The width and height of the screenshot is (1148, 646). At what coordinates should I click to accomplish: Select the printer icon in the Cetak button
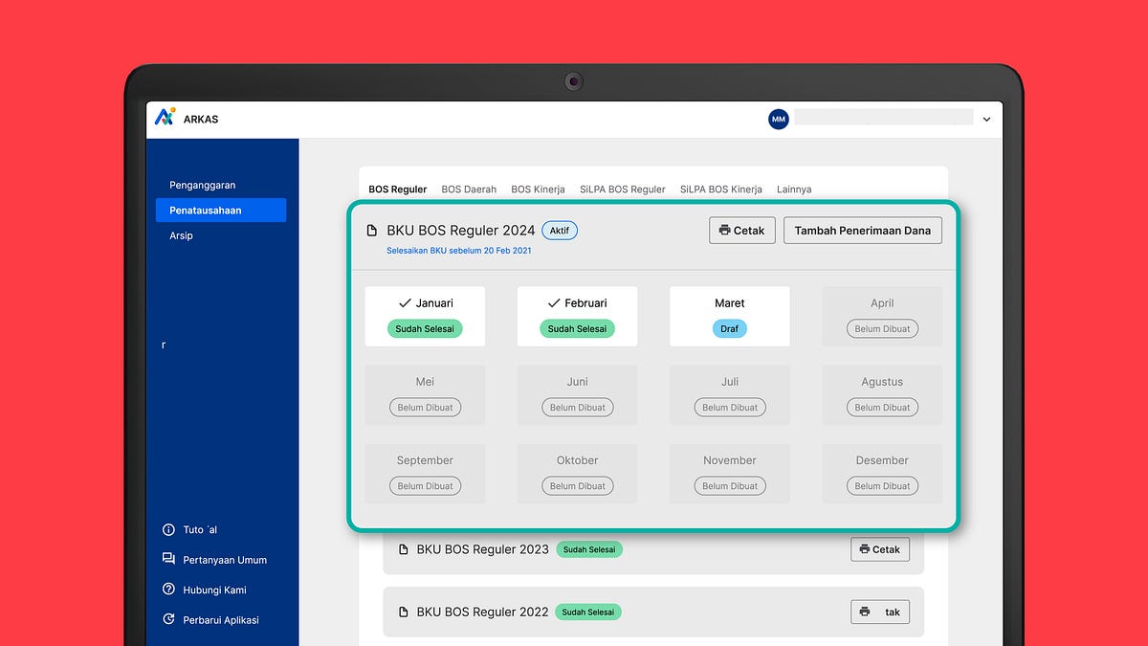pos(724,230)
